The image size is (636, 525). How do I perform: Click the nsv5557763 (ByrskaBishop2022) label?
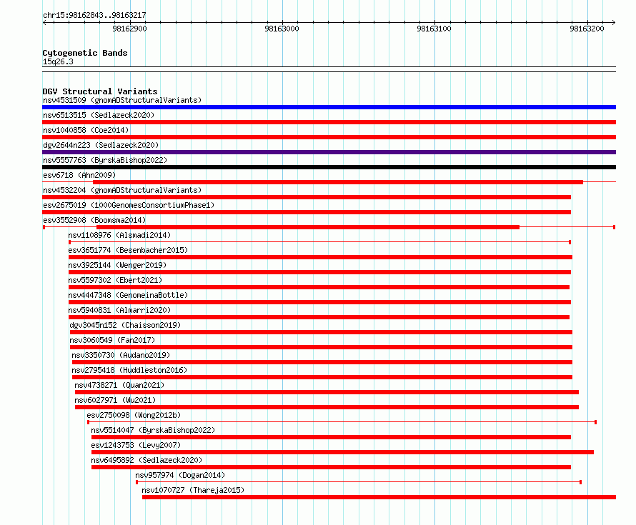pyautogui.click(x=105, y=160)
